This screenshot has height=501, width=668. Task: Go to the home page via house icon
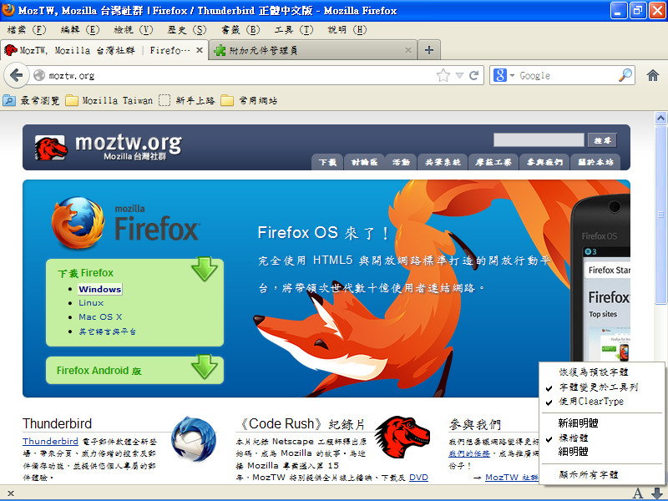(653, 75)
